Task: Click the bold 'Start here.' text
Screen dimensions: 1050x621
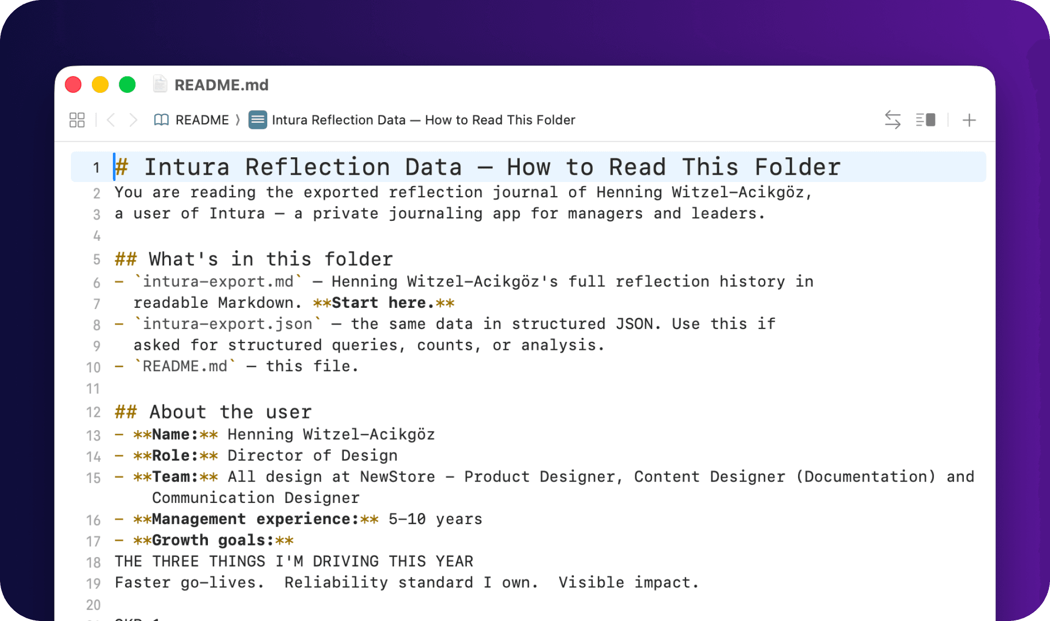Action: tap(383, 303)
